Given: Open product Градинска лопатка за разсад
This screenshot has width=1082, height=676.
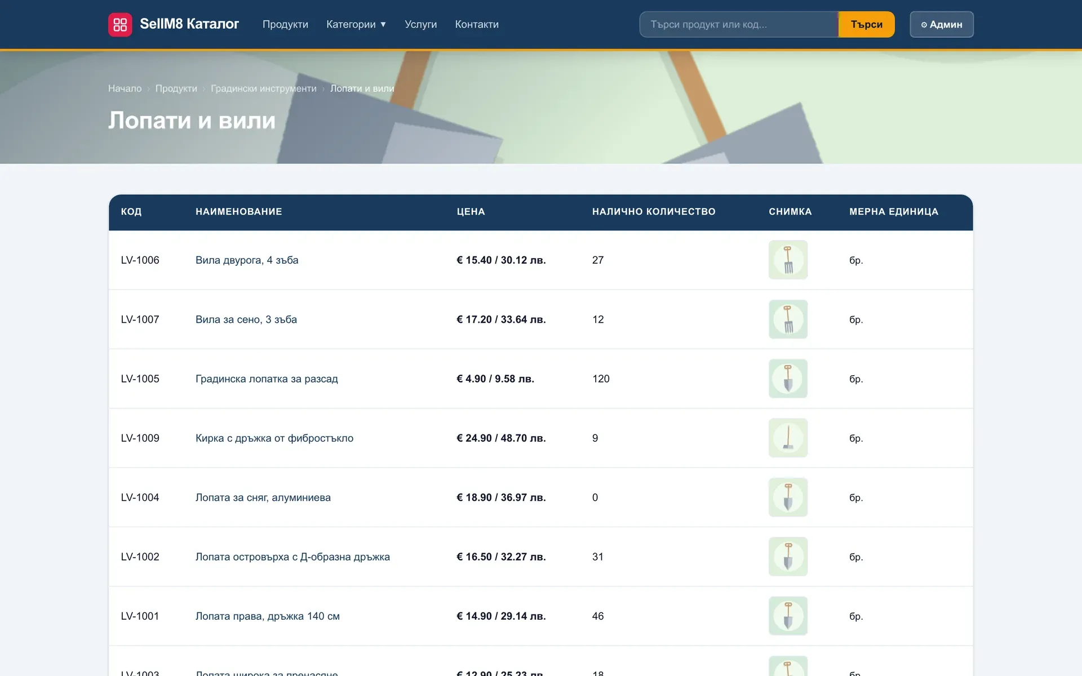Looking at the screenshot, I should 267,379.
